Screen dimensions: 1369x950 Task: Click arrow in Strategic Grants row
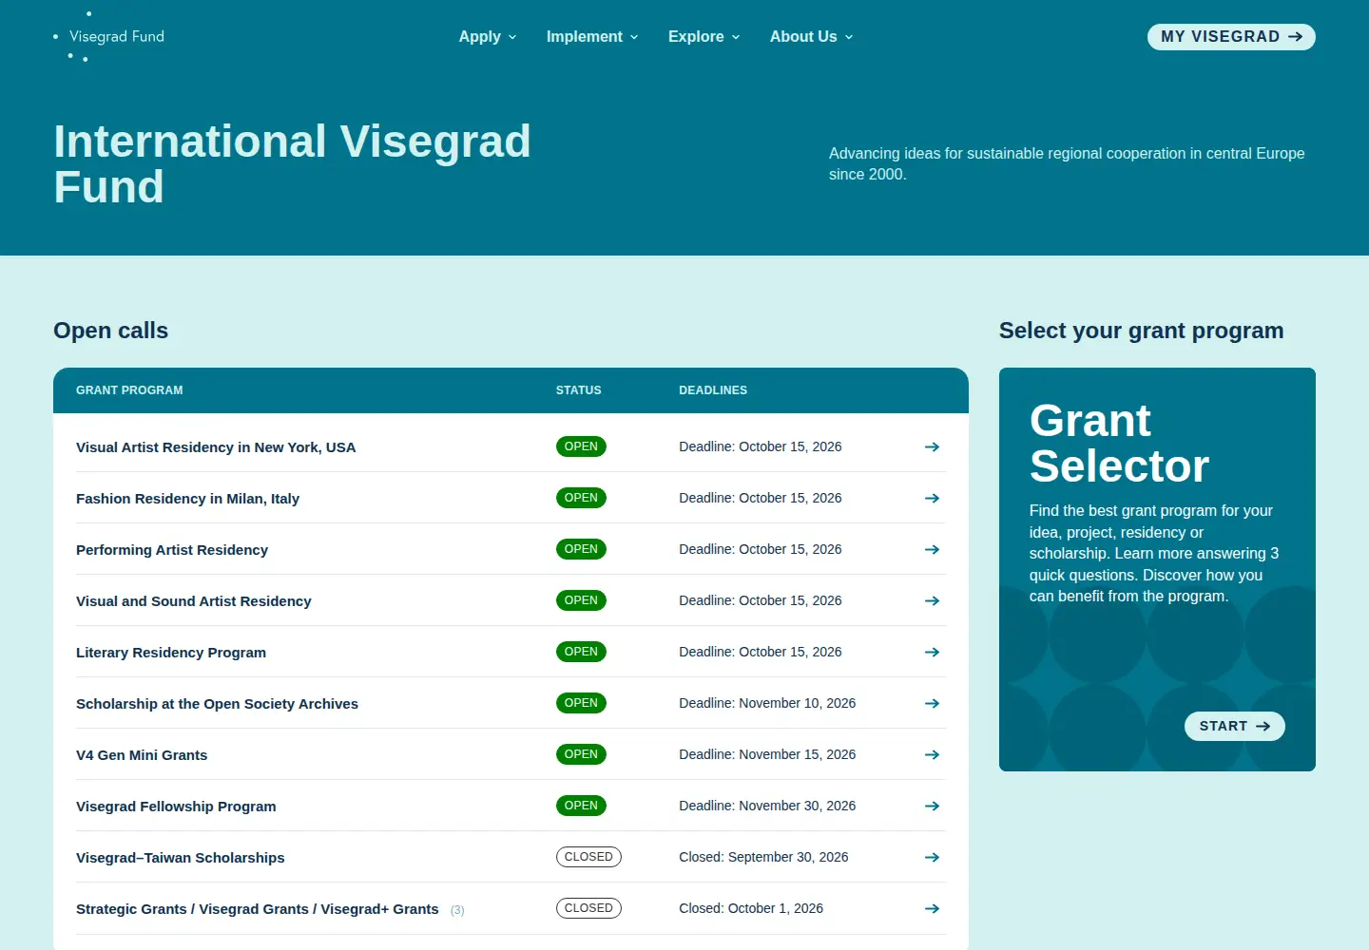click(x=932, y=908)
